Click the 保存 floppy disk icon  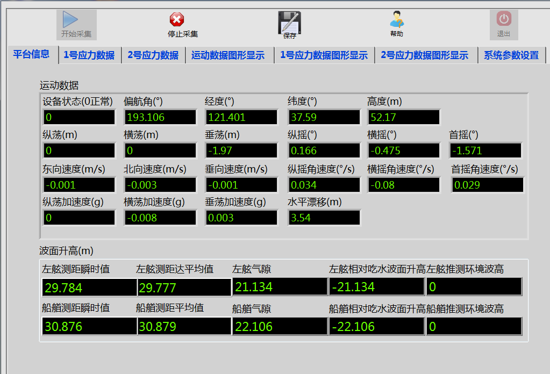290,22
